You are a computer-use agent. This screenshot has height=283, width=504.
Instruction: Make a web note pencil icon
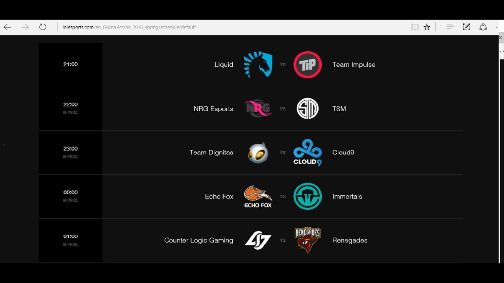pyautogui.click(x=467, y=27)
